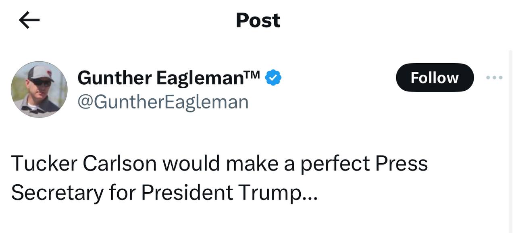Go back using the left arrow
The image size is (516, 233).
[x=29, y=21]
